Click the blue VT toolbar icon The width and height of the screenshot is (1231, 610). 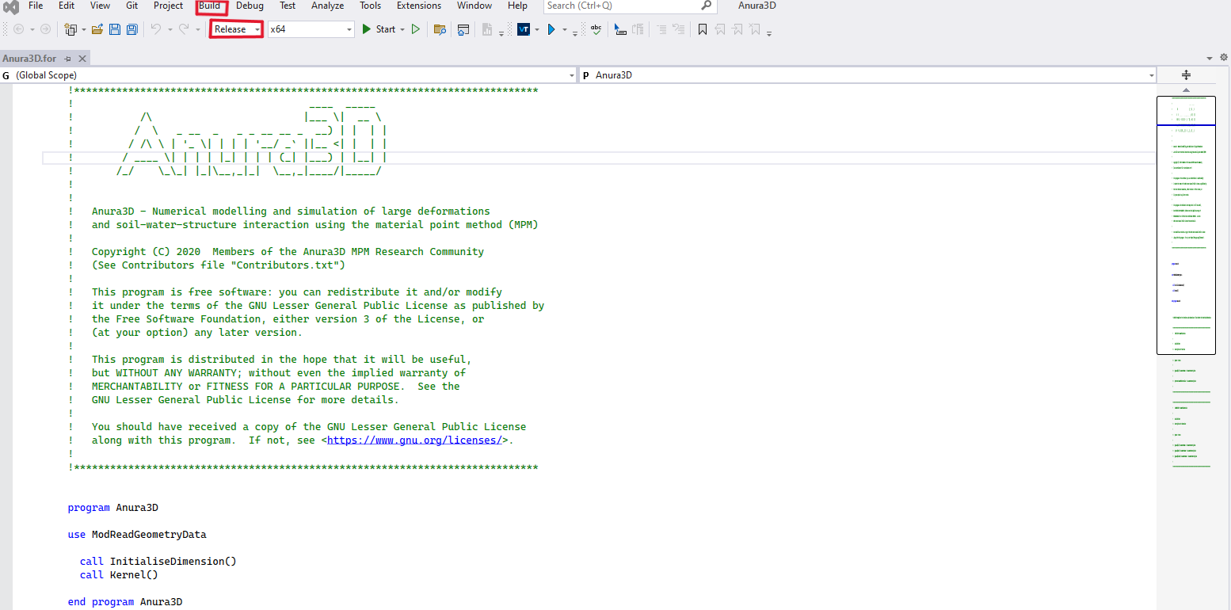click(524, 29)
